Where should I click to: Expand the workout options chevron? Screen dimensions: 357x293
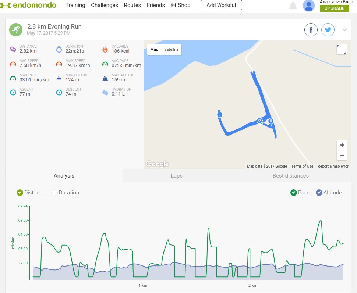pos(344,30)
